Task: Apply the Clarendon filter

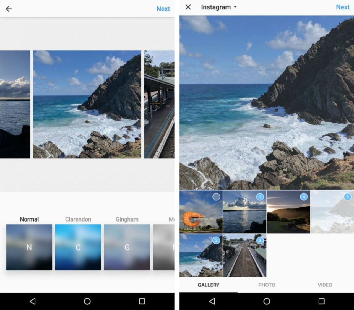Action: point(78,248)
